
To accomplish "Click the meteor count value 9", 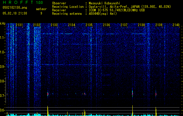I will coord(41,13).
